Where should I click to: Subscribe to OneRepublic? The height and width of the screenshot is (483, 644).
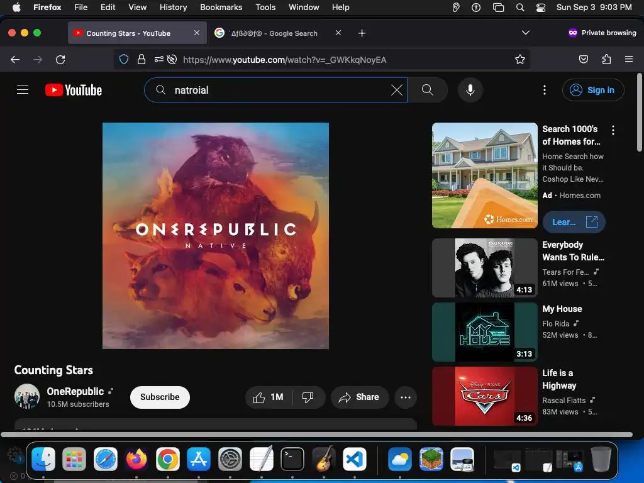tap(160, 397)
